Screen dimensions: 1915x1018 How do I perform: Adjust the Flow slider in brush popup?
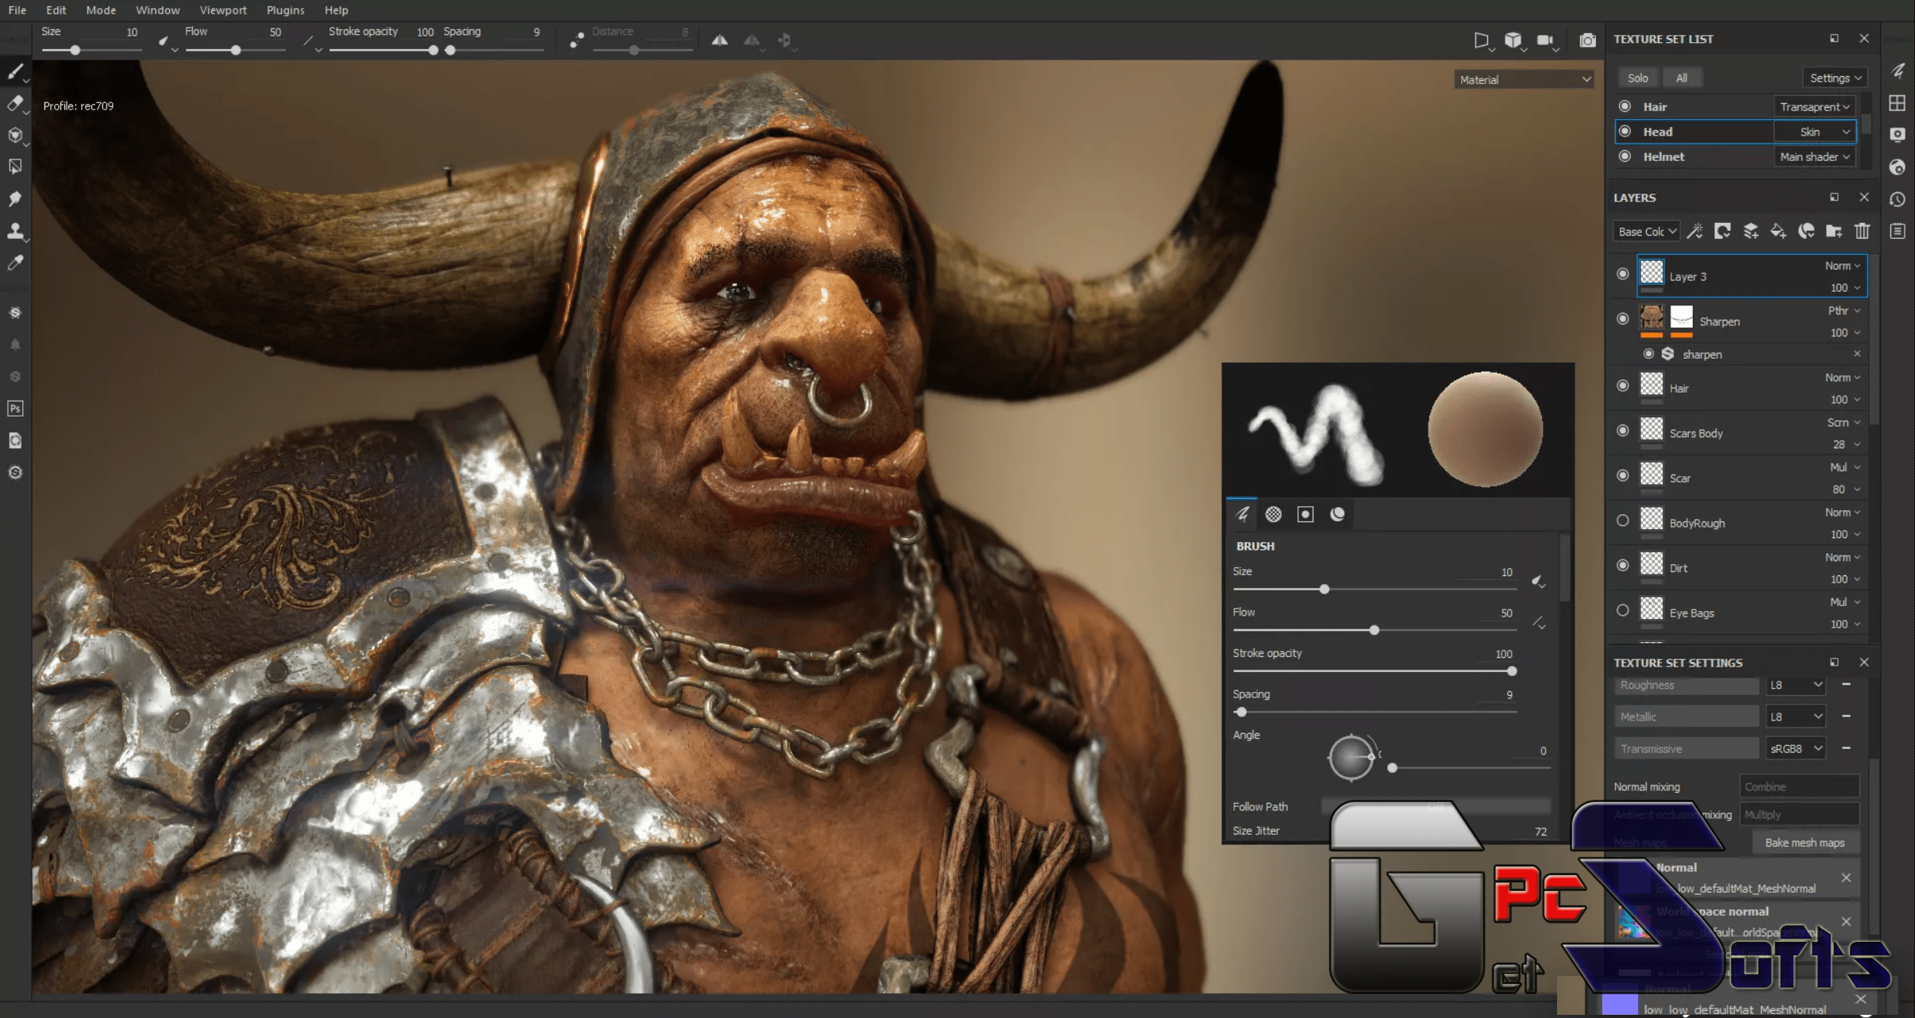click(x=1375, y=630)
